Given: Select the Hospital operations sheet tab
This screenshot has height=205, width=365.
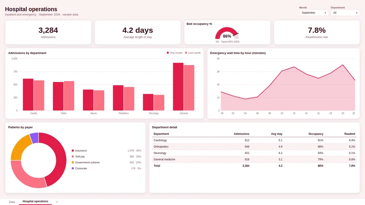Looking at the screenshot, I should click(x=36, y=201).
